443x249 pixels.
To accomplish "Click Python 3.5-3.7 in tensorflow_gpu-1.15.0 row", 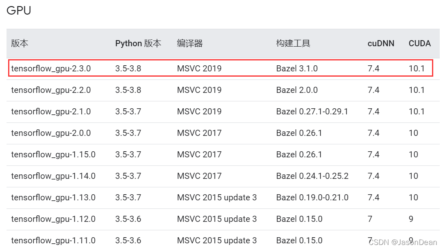I will [x=128, y=155].
